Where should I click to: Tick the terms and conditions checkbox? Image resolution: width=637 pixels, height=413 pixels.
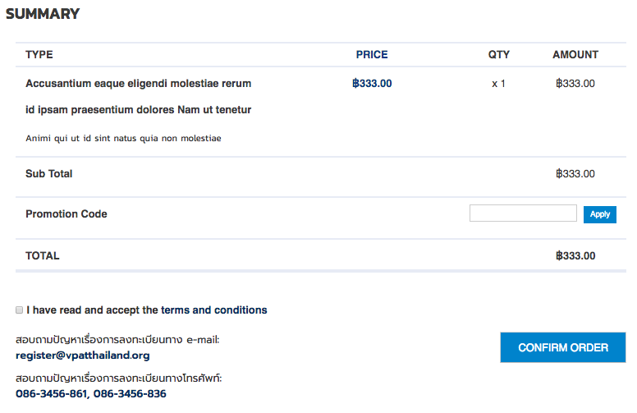click(19, 310)
